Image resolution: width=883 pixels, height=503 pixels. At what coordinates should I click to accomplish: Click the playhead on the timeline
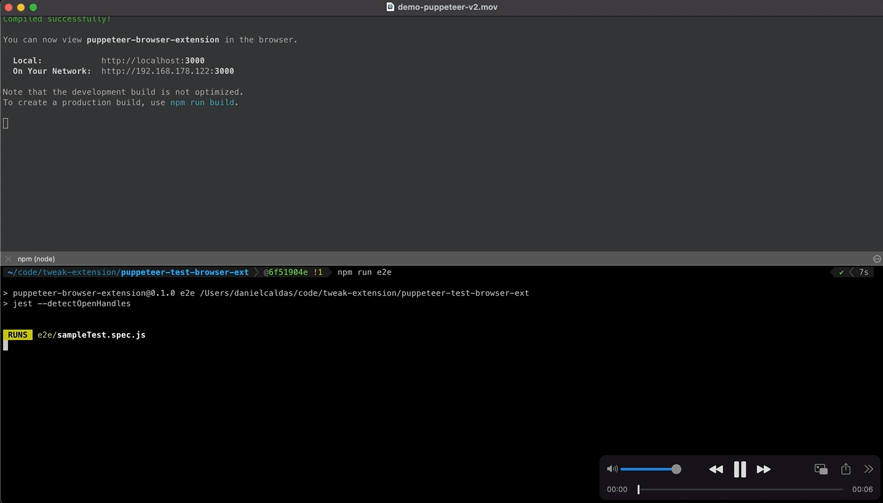pyautogui.click(x=638, y=489)
